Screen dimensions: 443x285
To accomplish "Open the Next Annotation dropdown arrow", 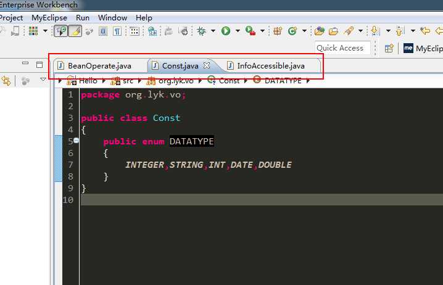I will pos(388,31).
